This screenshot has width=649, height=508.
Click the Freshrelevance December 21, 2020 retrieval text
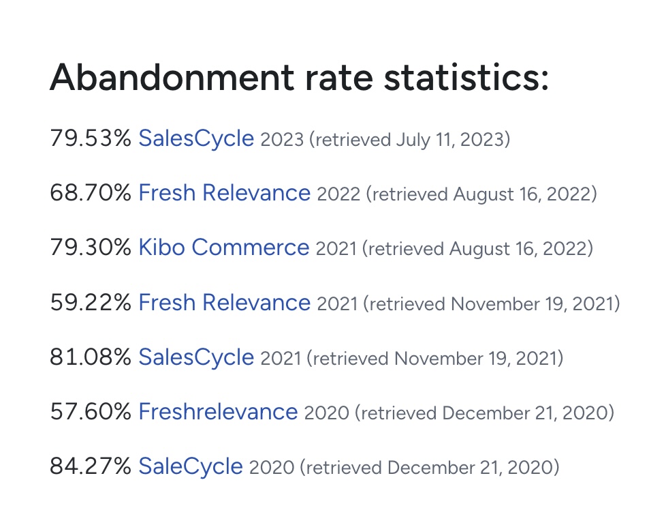tap(486, 413)
